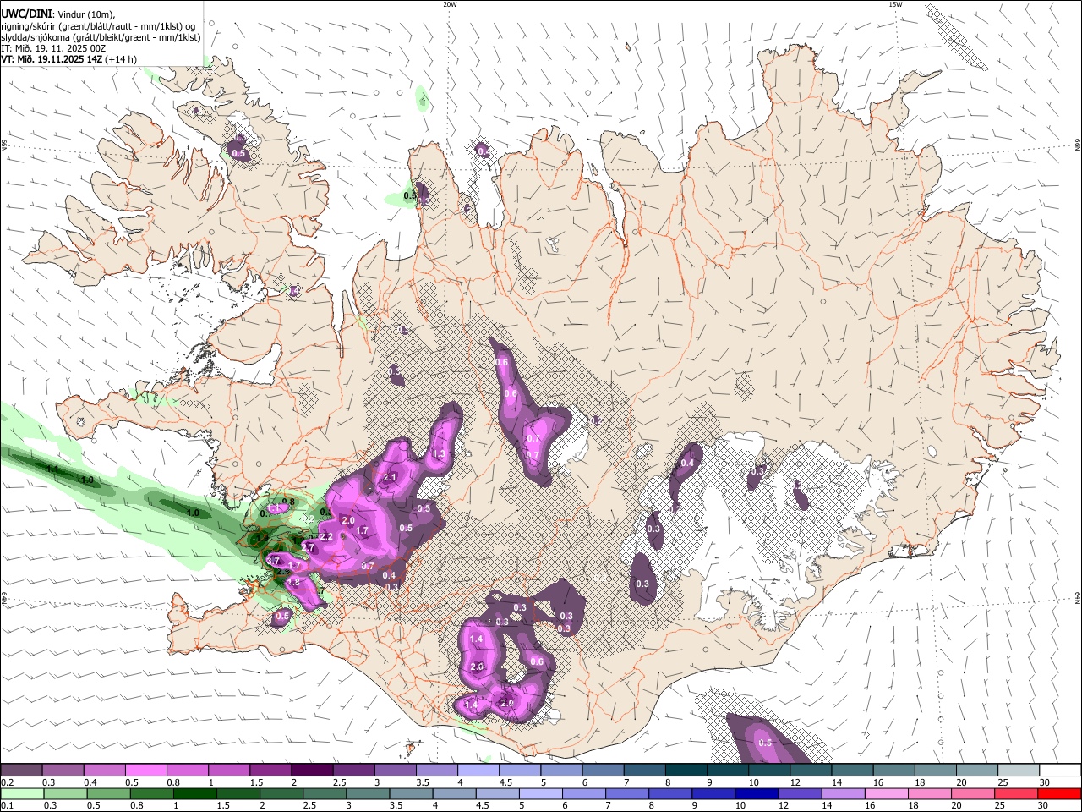Click the IT: Mið. 19. 11. 2025 00Z line

pos(53,48)
